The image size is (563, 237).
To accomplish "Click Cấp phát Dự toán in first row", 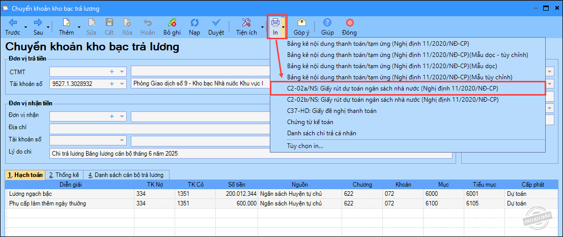I will [531, 194].
